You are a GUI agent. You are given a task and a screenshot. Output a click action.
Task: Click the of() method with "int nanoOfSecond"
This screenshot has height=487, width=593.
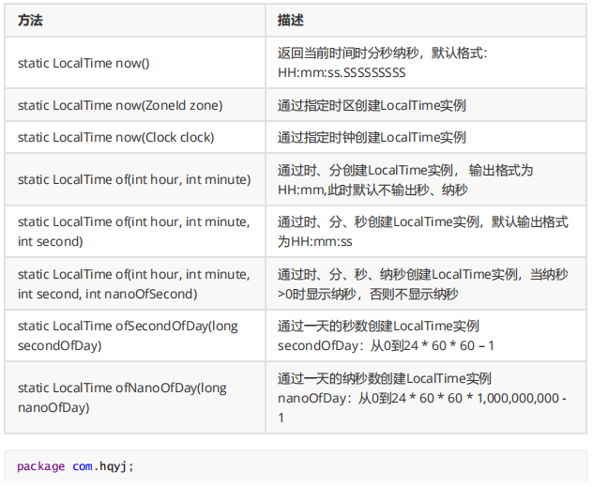coord(133,284)
